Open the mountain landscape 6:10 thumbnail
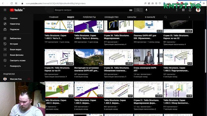 pyautogui.click(x=89, y=57)
